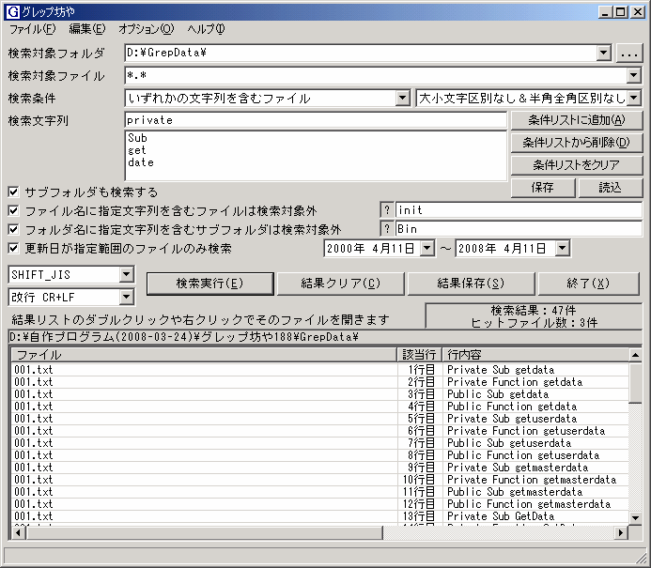The height and width of the screenshot is (568, 651).
Task: Click the app icon in title bar
Action: tap(12, 12)
